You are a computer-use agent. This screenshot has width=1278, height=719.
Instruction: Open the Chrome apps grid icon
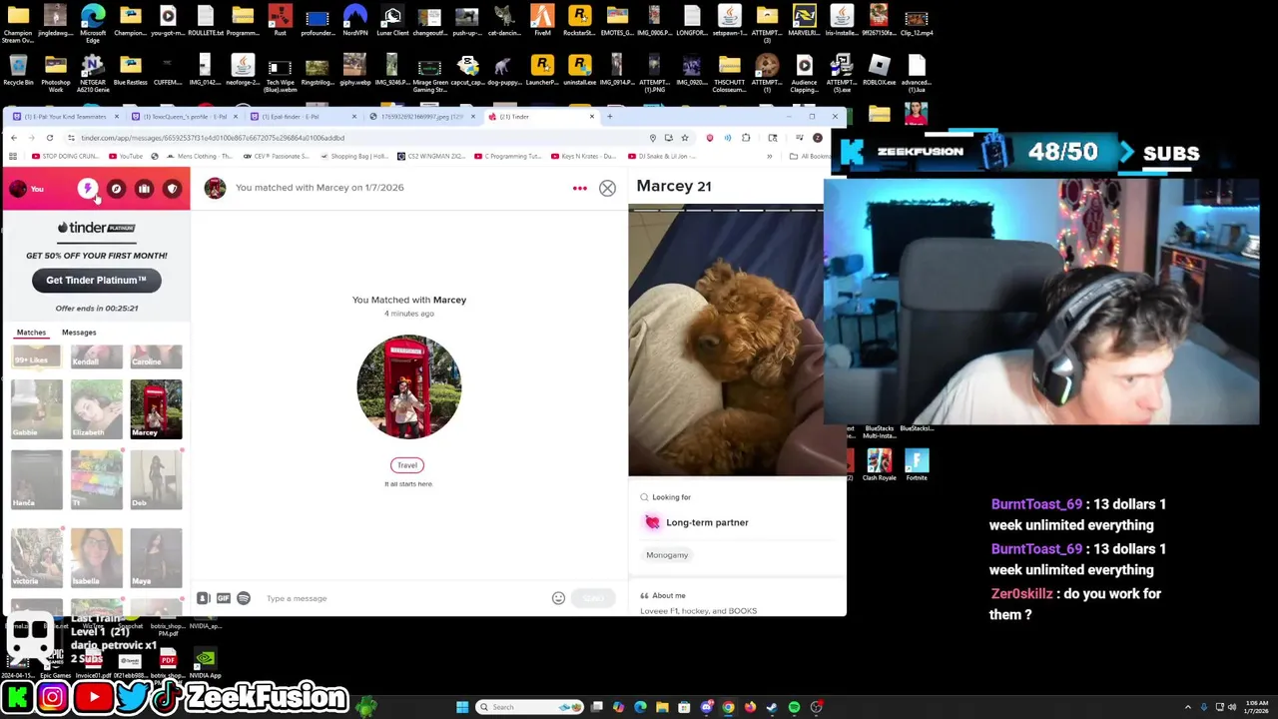(x=13, y=157)
